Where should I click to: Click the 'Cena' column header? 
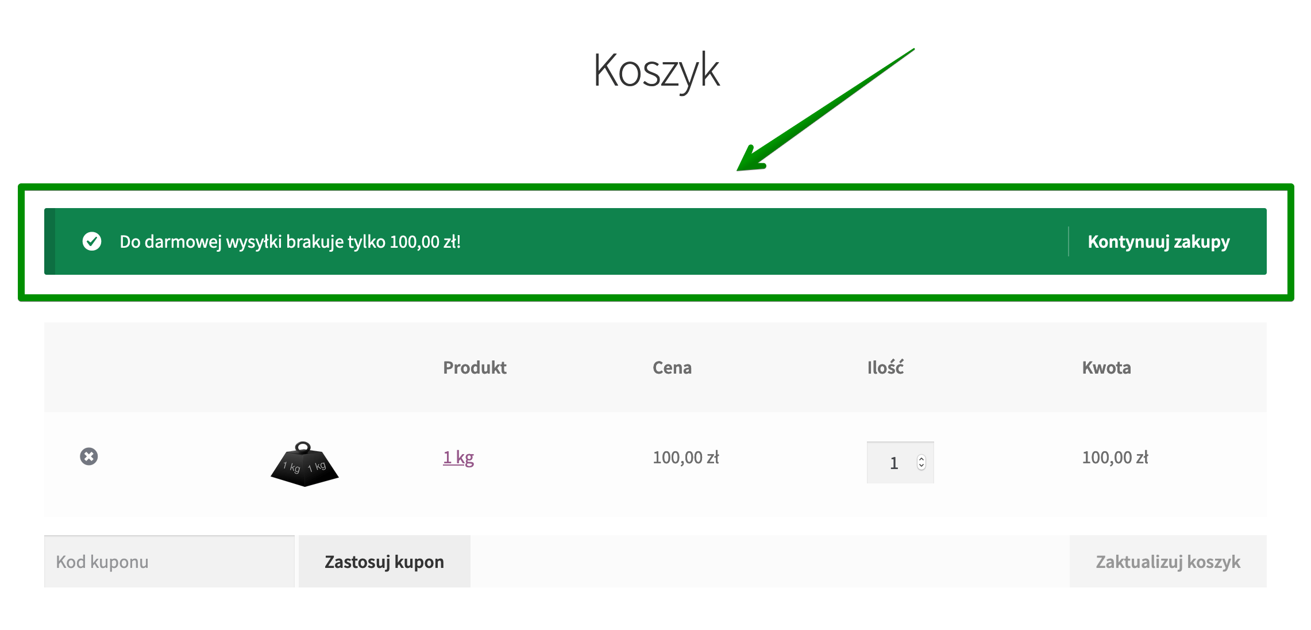click(x=672, y=368)
